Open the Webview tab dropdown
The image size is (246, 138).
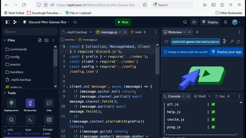184,32
